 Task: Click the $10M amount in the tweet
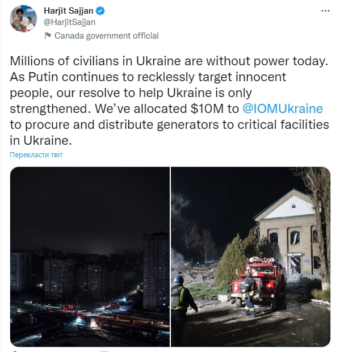pyautogui.click(x=207, y=108)
